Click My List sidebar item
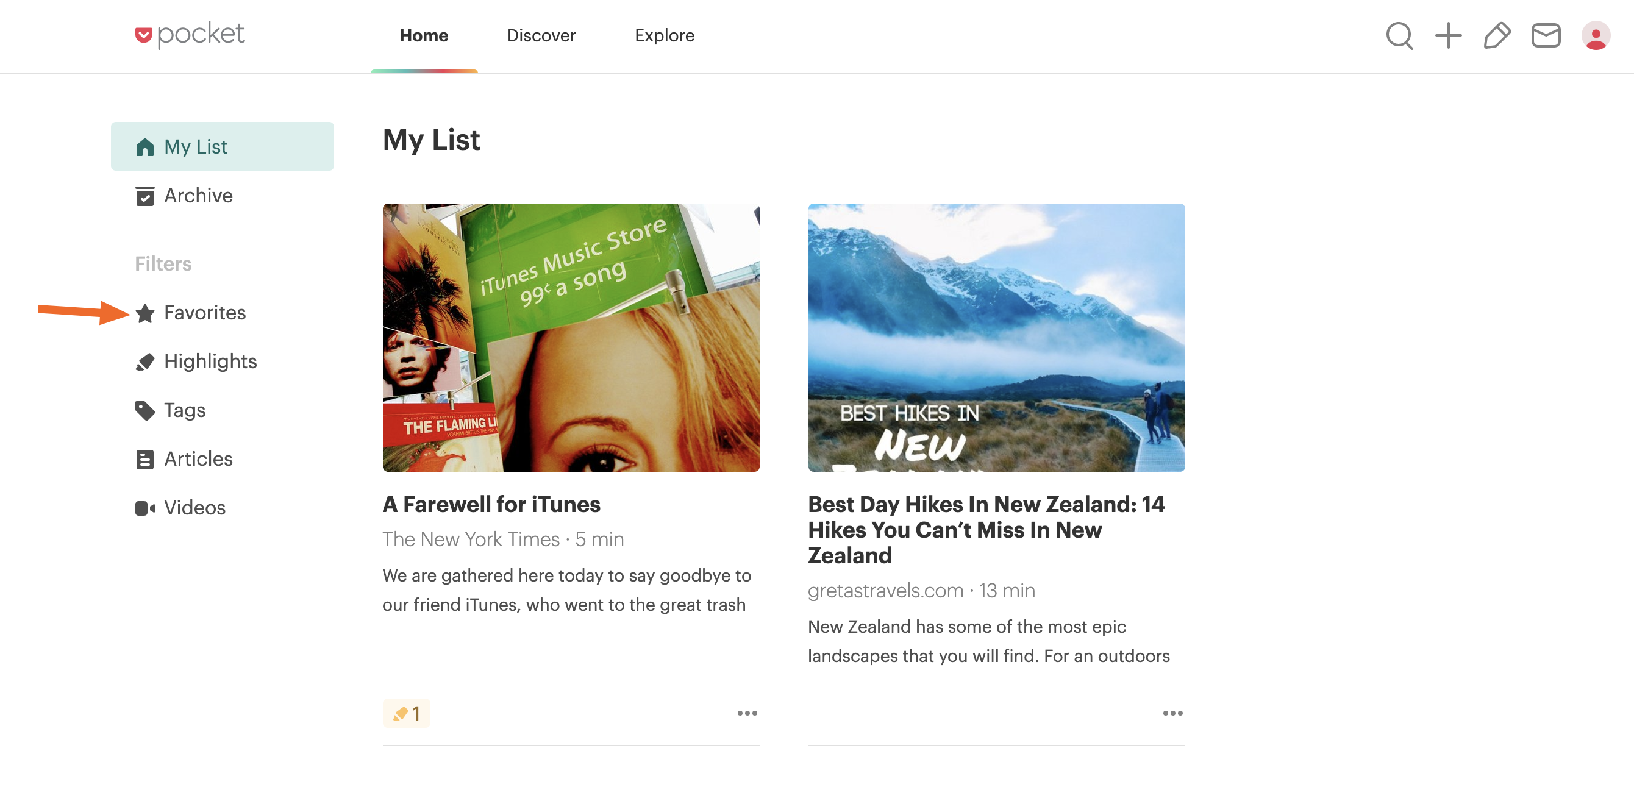 pos(222,146)
